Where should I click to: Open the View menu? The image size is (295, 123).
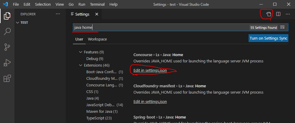[x=60, y=4]
